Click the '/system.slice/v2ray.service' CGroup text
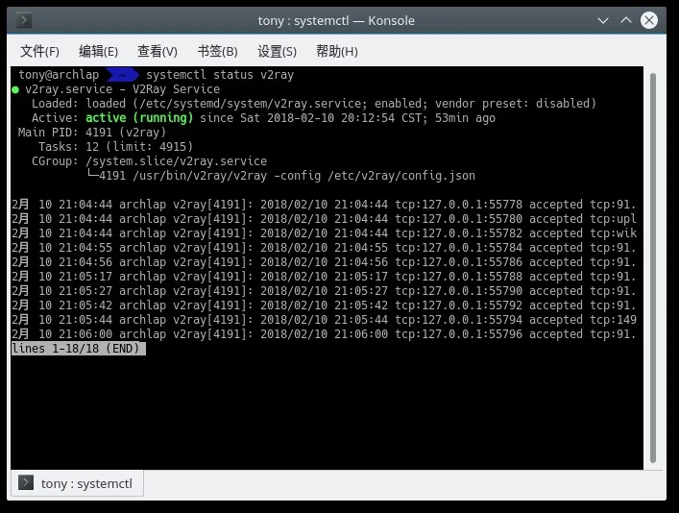 (177, 161)
